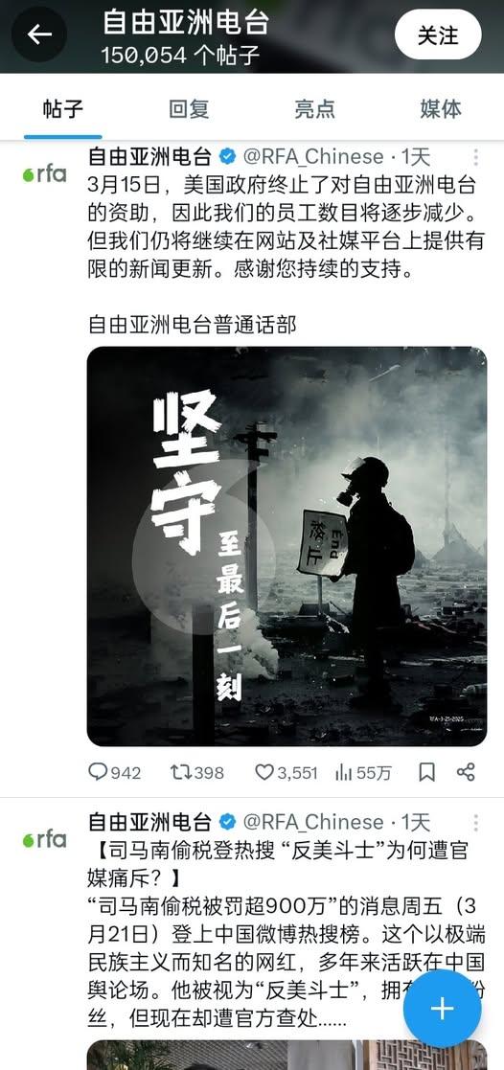Compose a new post with plus button

(x=442, y=1009)
